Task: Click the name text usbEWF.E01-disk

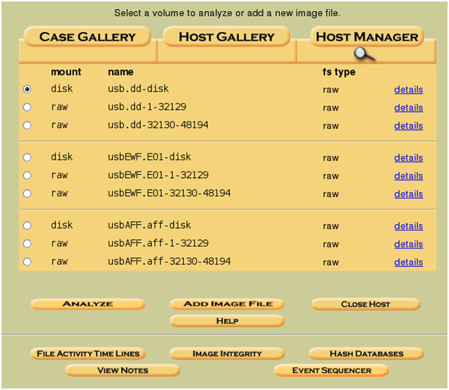Action: coord(149,156)
